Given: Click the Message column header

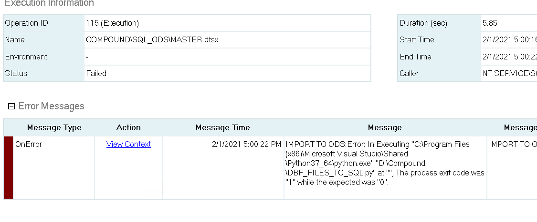Looking at the screenshot, I should tap(385, 127).
